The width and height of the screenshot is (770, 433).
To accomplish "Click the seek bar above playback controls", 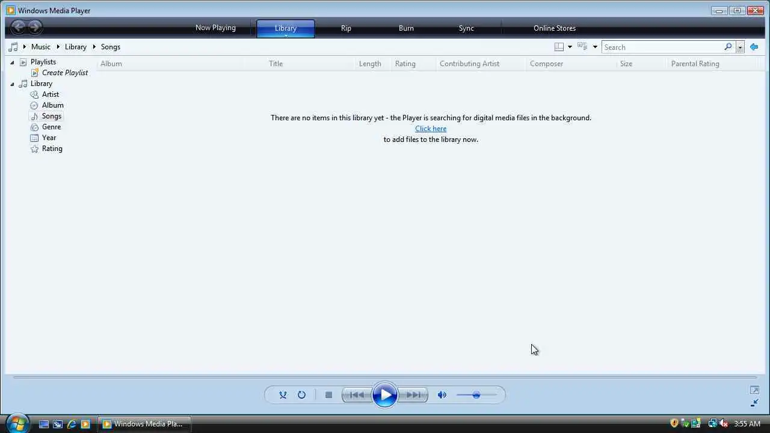I will [385, 378].
